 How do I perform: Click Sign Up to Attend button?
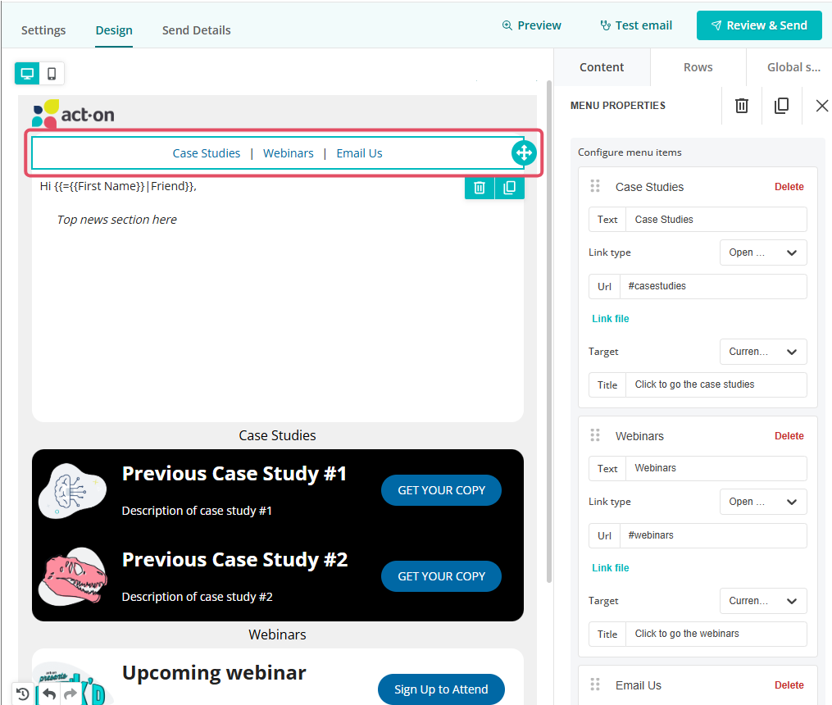click(x=441, y=689)
